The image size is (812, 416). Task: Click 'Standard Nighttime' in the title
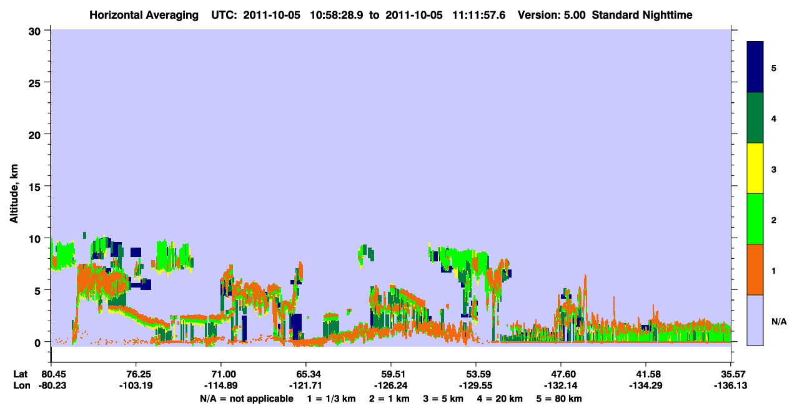[x=641, y=15]
